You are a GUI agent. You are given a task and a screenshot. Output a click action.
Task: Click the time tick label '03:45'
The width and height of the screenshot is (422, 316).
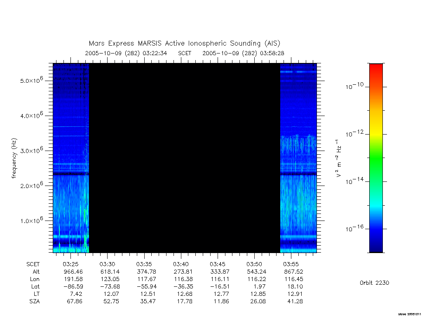coord(218,264)
